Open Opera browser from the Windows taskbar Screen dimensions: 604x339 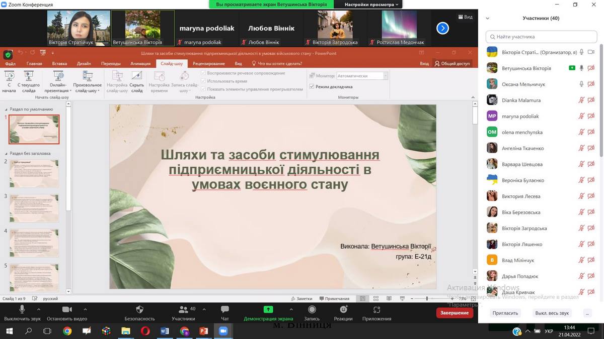[145, 331]
